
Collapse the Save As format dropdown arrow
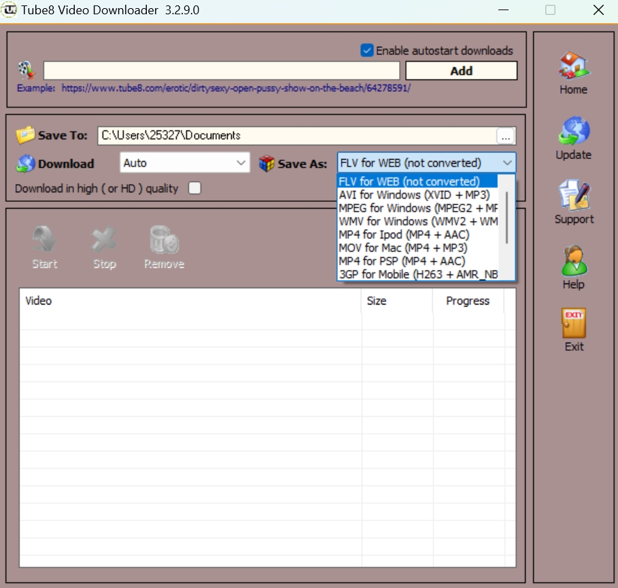click(x=507, y=162)
